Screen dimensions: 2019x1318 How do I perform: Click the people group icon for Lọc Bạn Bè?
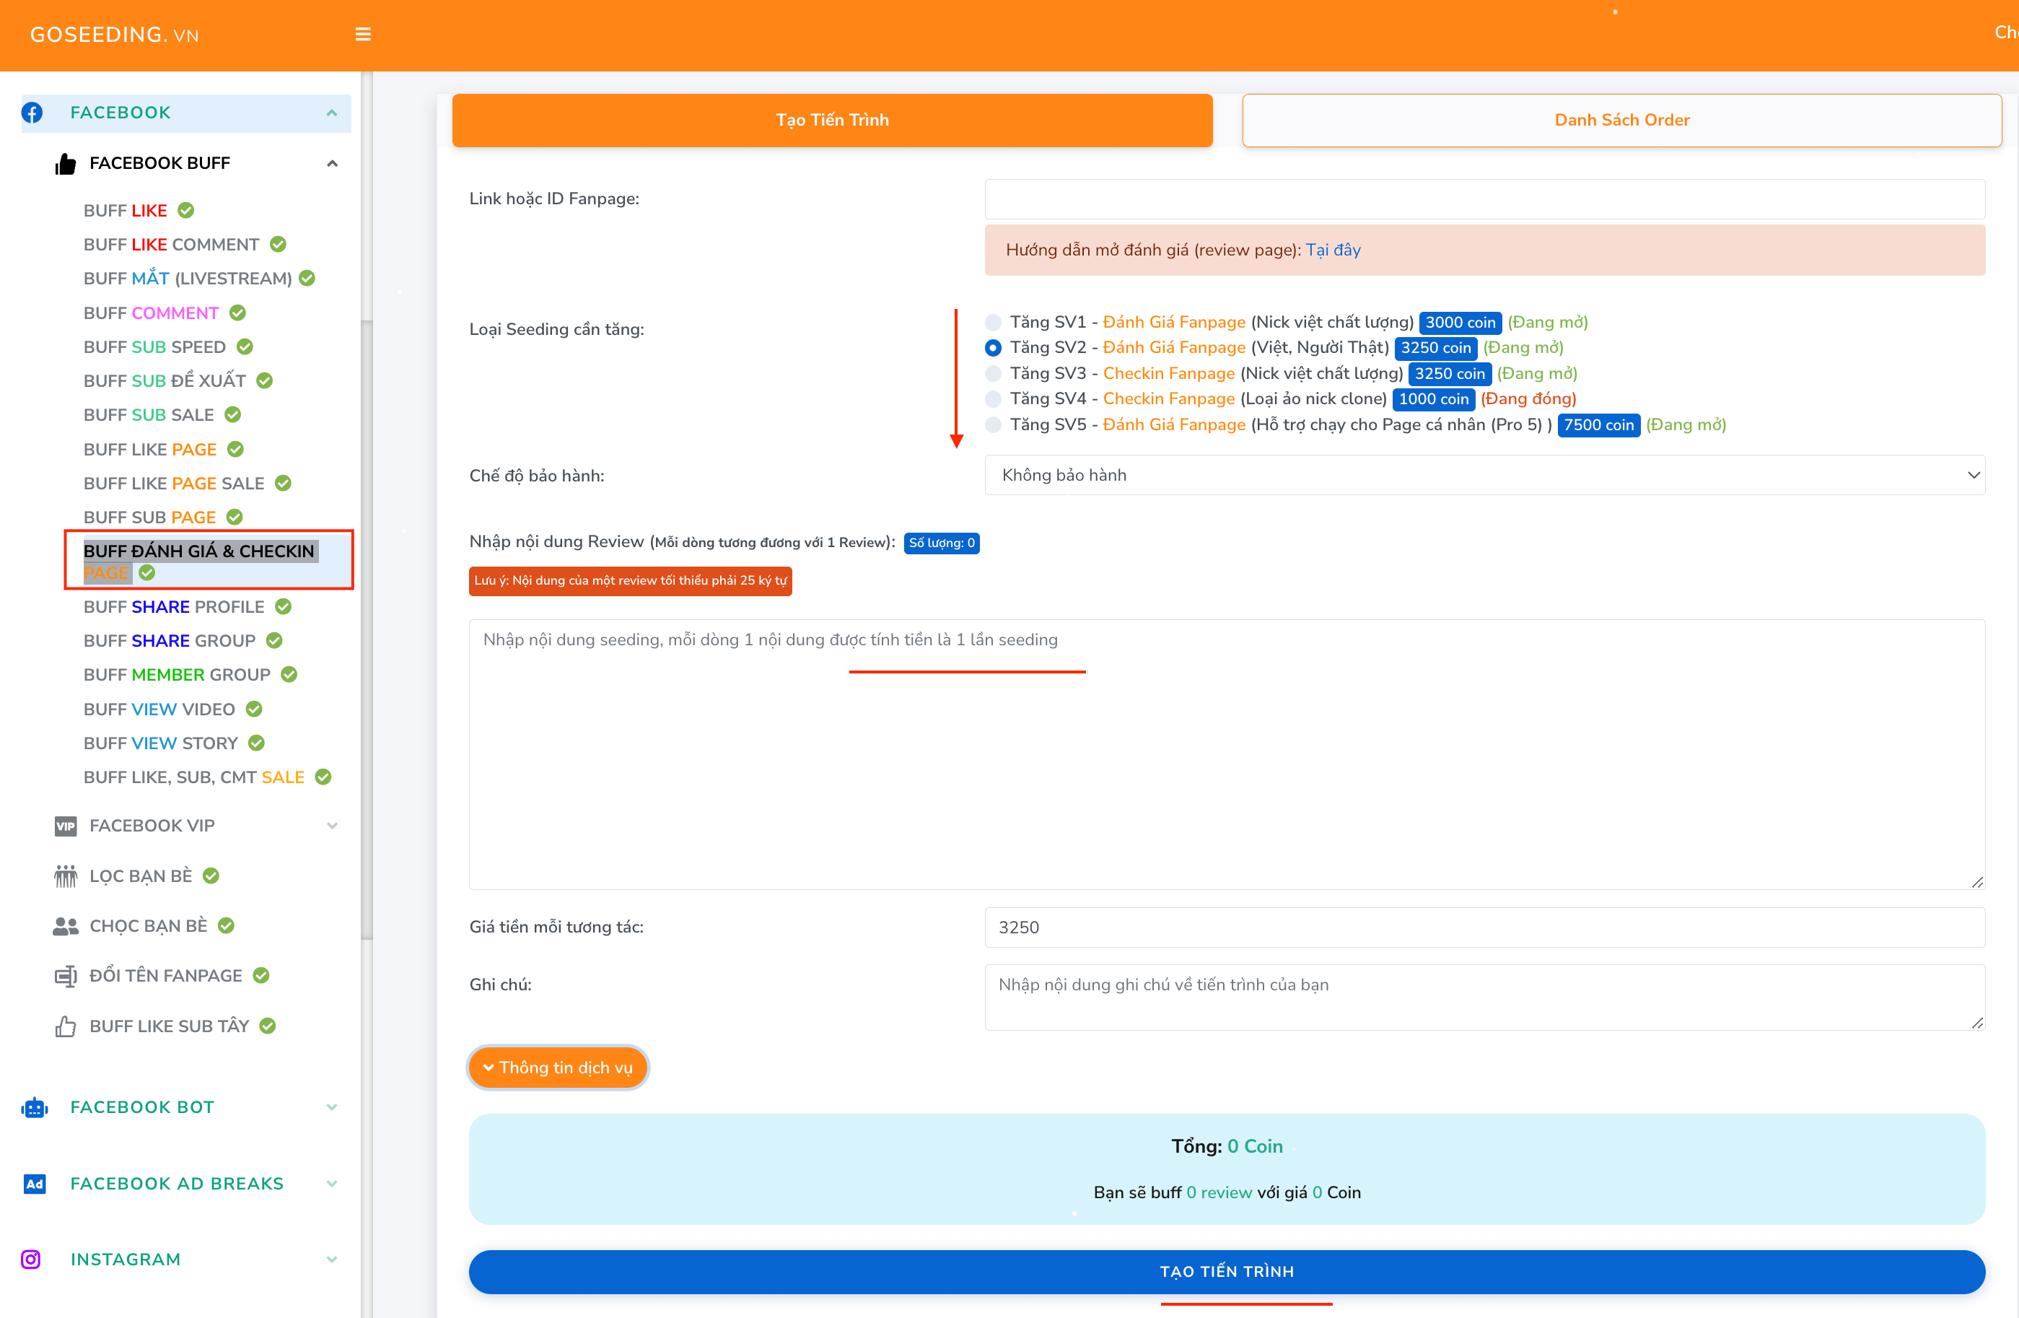click(x=66, y=876)
